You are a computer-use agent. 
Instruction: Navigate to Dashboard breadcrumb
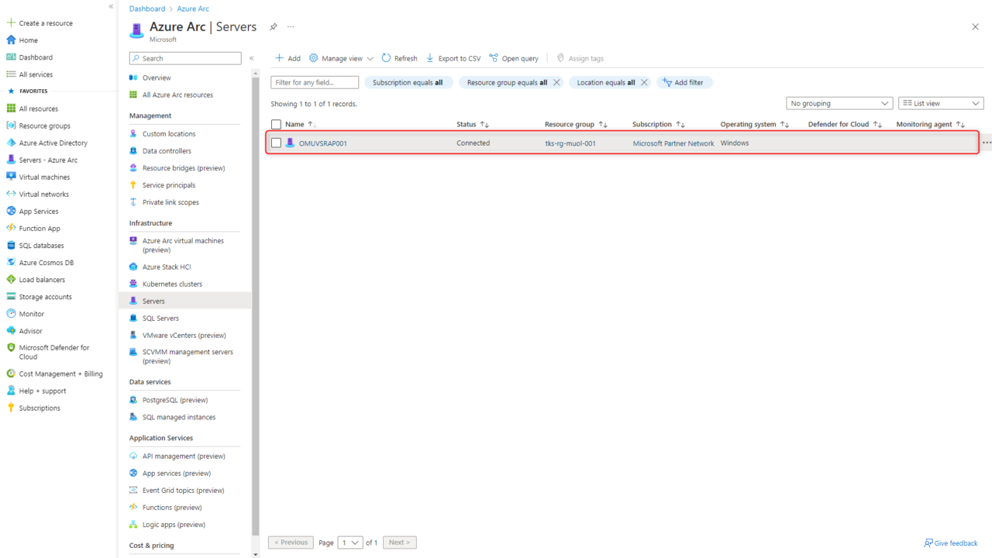point(147,9)
